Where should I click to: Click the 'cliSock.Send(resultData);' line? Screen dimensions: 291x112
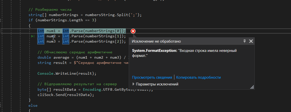(66, 95)
